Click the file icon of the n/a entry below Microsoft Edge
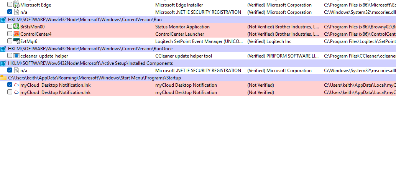The height and width of the screenshot is (183, 396). click(x=16, y=12)
